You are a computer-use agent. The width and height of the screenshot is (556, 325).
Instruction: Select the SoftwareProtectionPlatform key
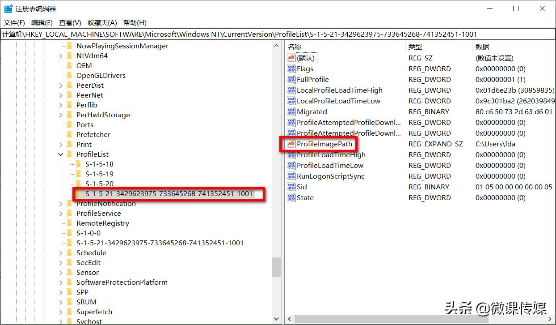coord(122,282)
